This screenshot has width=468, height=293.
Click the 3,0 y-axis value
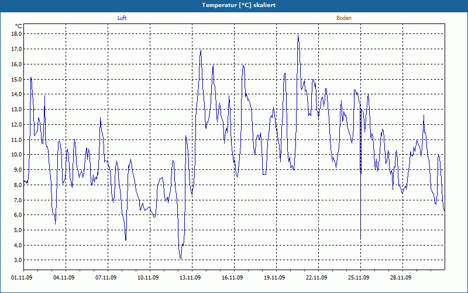18,260
